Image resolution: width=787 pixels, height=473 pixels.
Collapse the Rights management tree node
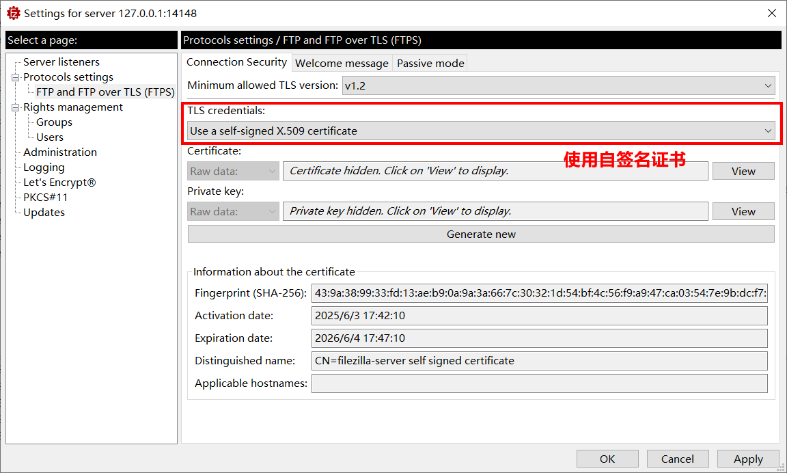click(16, 107)
